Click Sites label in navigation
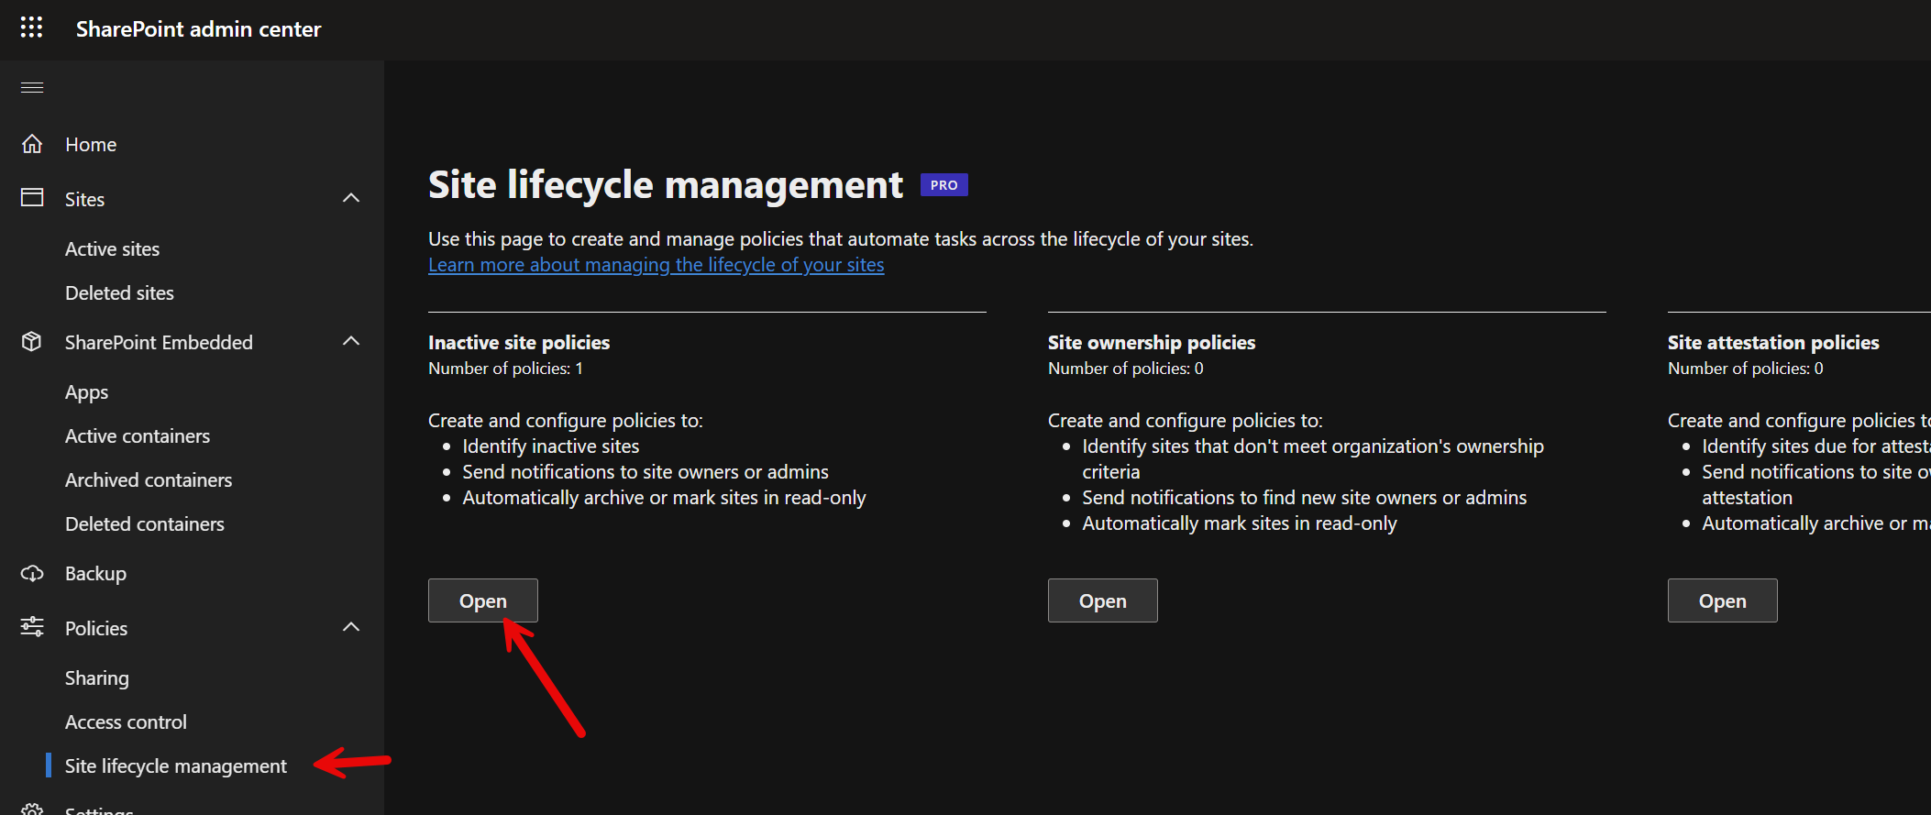 click(84, 200)
